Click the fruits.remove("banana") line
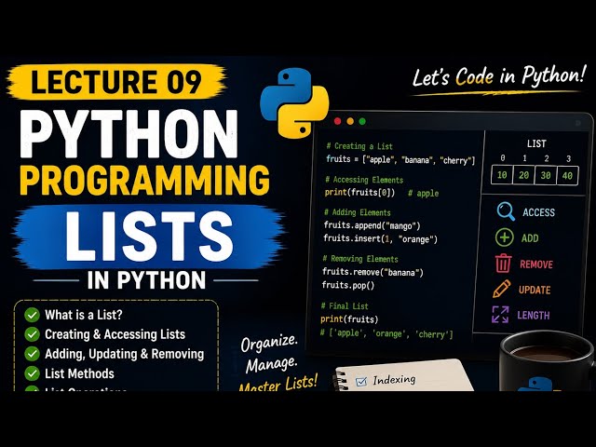This screenshot has height=447, width=596. click(372, 272)
